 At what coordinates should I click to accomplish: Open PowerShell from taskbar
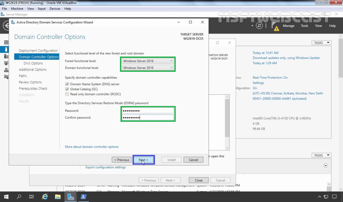[x=83, y=197]
